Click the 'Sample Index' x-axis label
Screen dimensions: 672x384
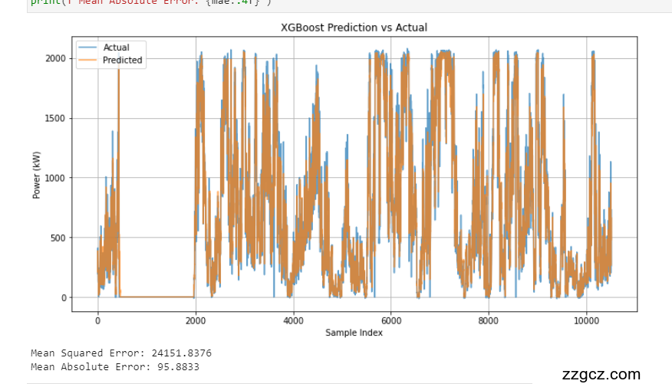[x=354, y=333]
